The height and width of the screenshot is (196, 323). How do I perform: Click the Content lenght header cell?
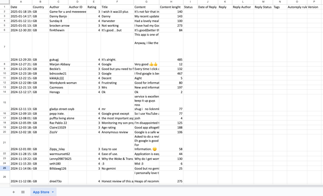point(171,7)
